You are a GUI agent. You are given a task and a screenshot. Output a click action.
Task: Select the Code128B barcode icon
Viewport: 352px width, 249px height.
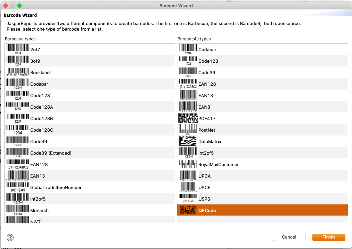pyautogui.click(x=17, y=118)
